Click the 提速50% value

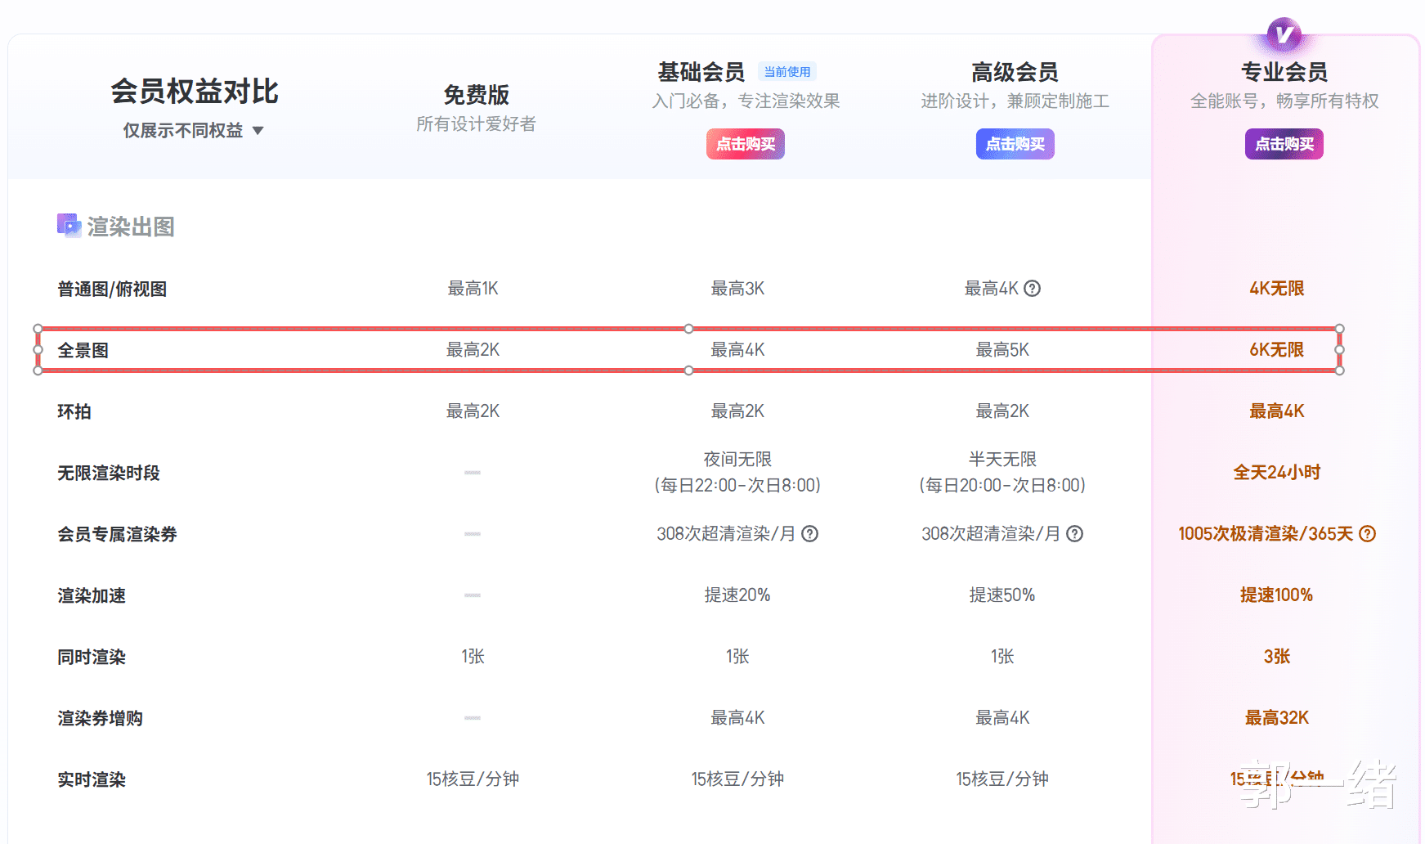pyautogui.click(x=1002, y=595)
